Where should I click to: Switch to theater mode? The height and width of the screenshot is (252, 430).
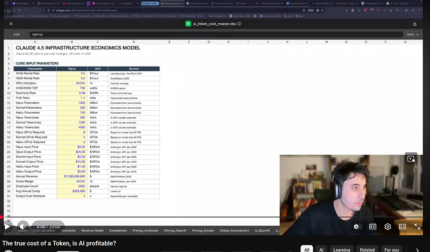pyautogui.click(x=402, y=227)
